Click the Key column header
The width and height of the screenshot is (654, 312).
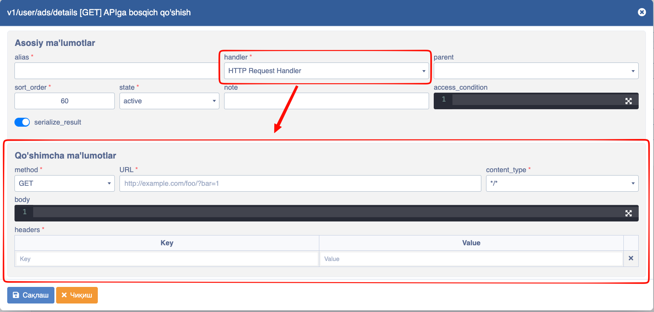tap(167, 243)
